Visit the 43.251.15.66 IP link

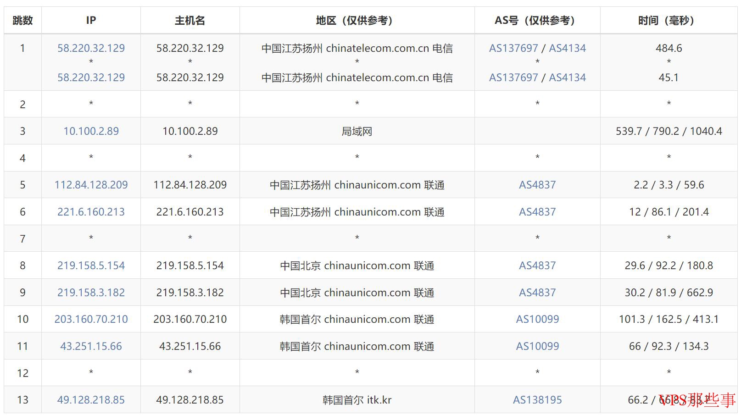coord(91,346)
